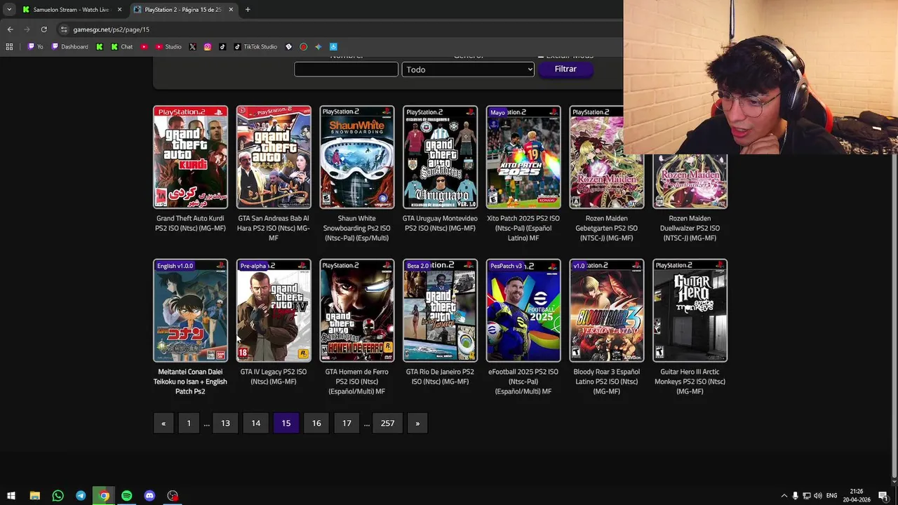Open GTA IV Legacy cover image
The image size is (898, 505).
[x=274, y=311]
